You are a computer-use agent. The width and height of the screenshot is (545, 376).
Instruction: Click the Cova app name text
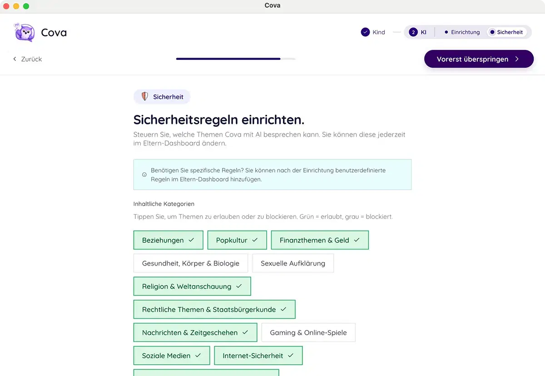tap(54, 33)
